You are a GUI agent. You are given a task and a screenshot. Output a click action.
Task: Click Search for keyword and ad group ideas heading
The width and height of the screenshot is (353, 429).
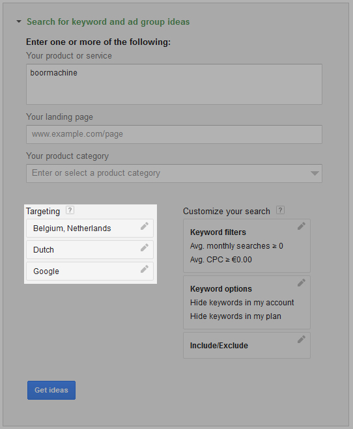pos(108,22)
